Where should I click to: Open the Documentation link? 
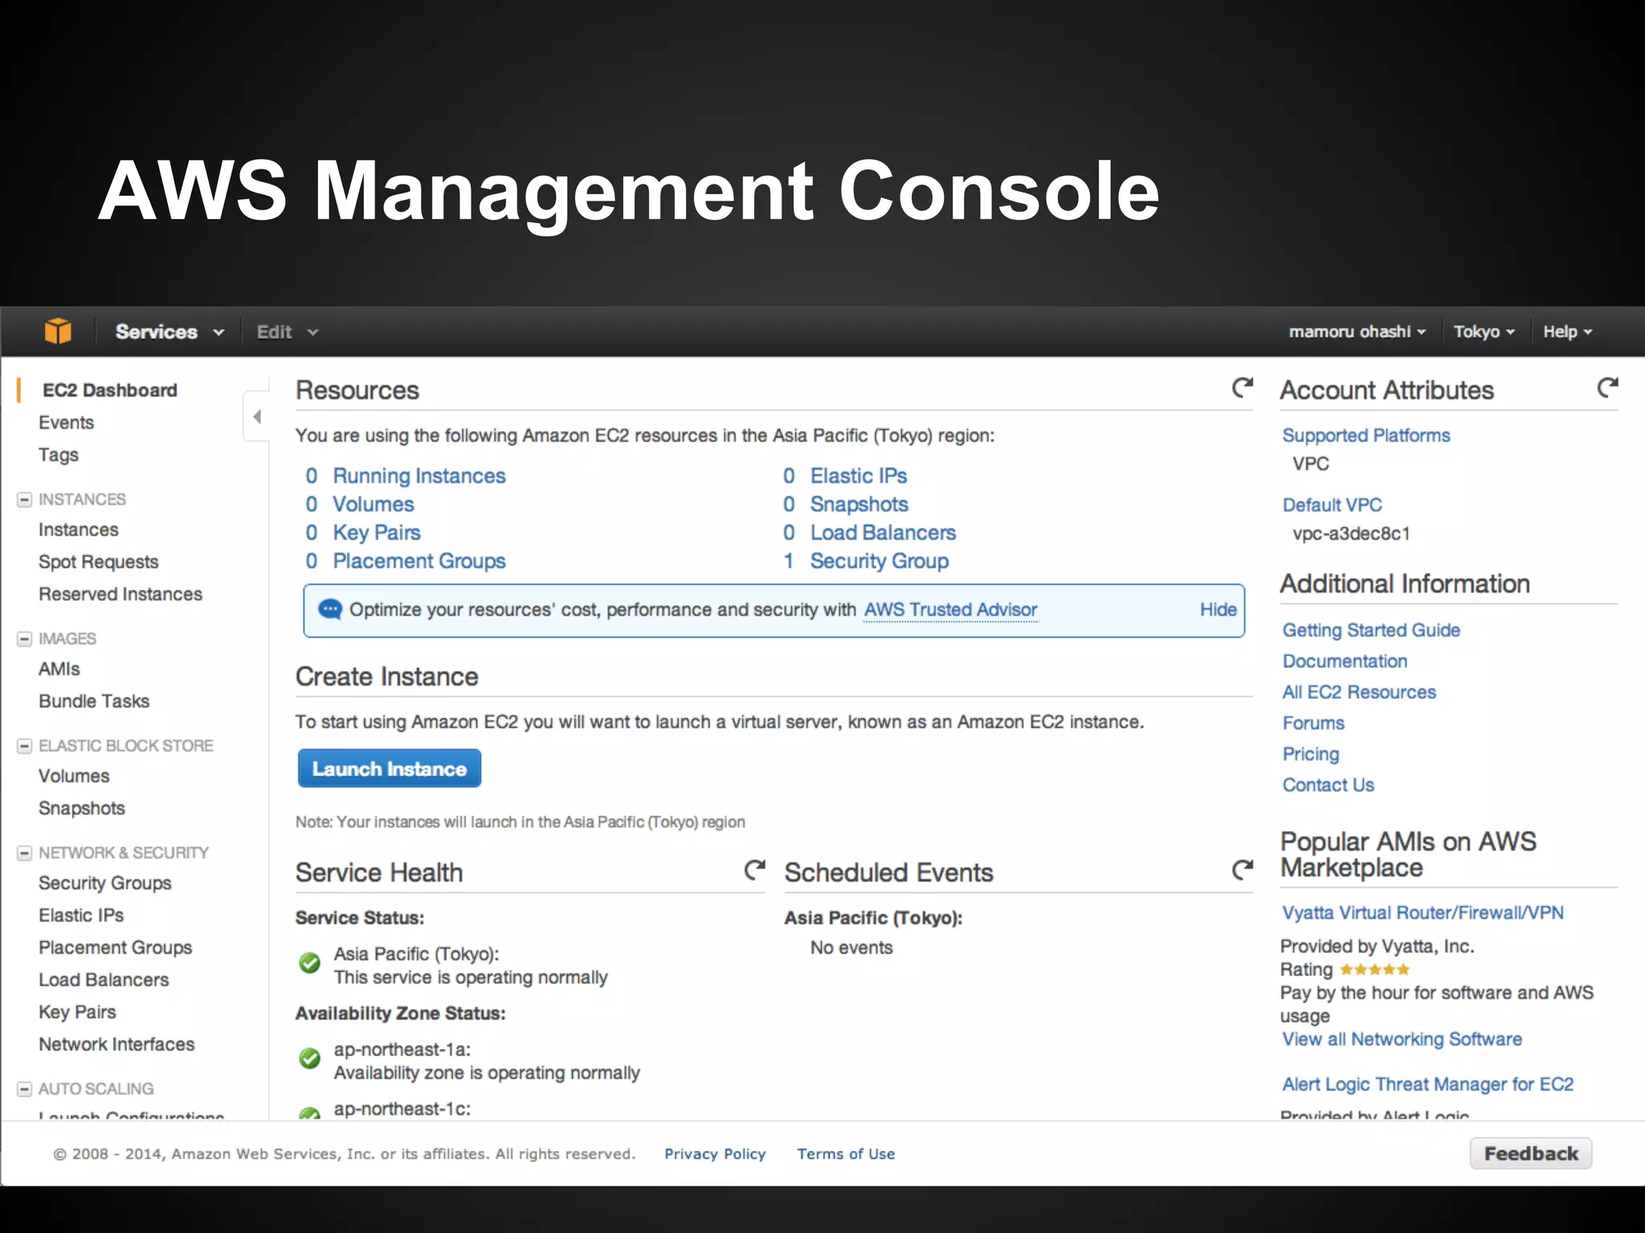click(1345, 661)
